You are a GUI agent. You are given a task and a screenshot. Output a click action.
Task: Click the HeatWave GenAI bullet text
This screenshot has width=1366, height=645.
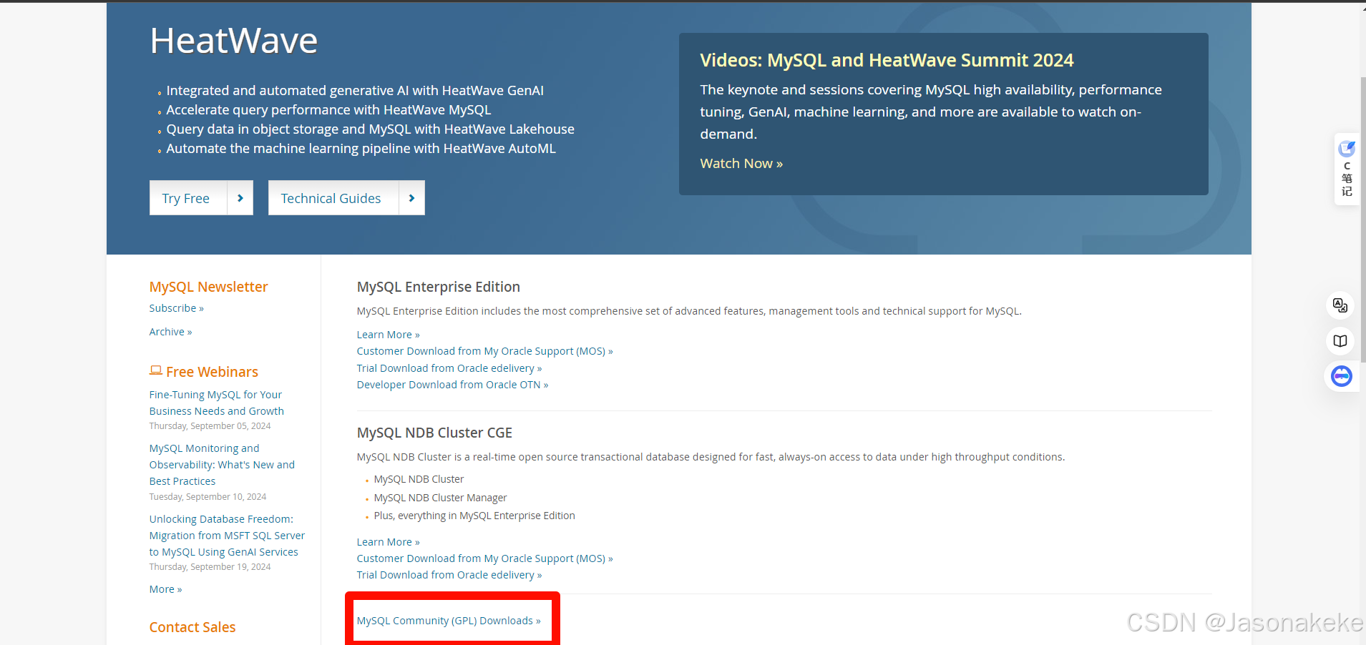tap(355, 91)
